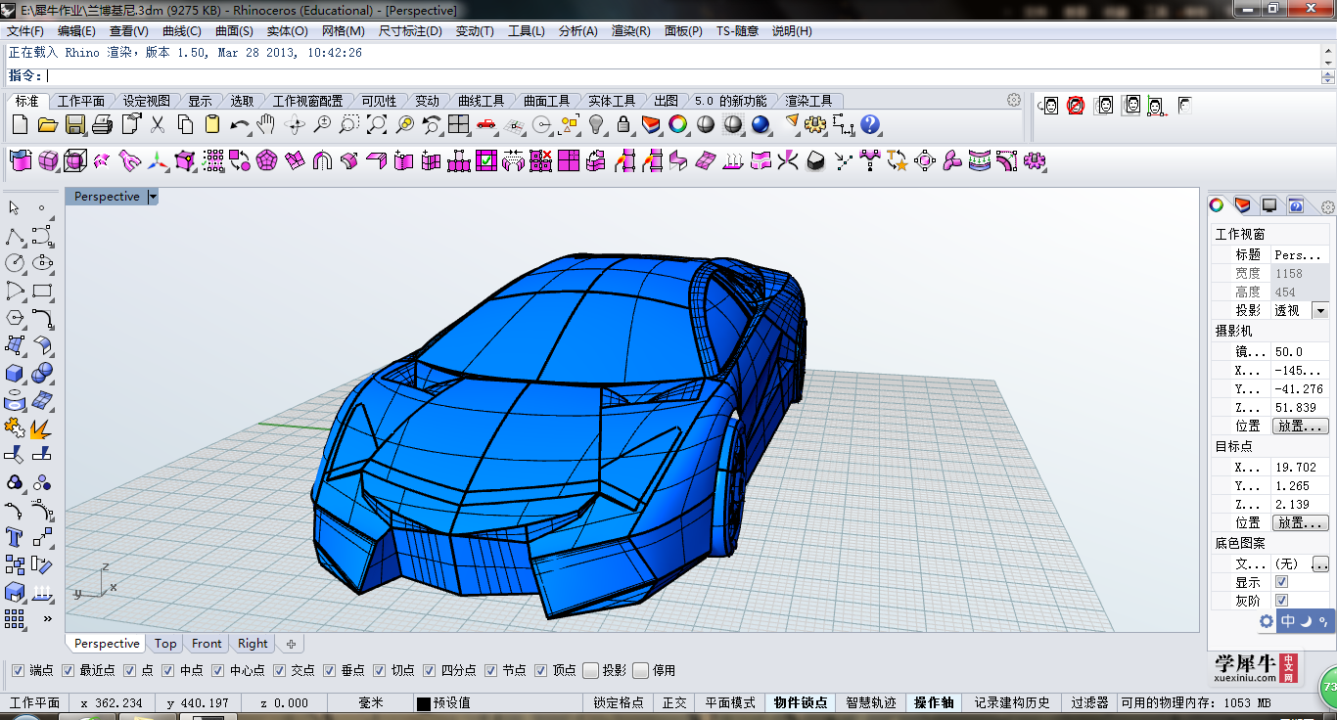Switch to the Front viewport tab
Image resolution: width=1337 pixels, height=720 pixels.
pos(207,644)
